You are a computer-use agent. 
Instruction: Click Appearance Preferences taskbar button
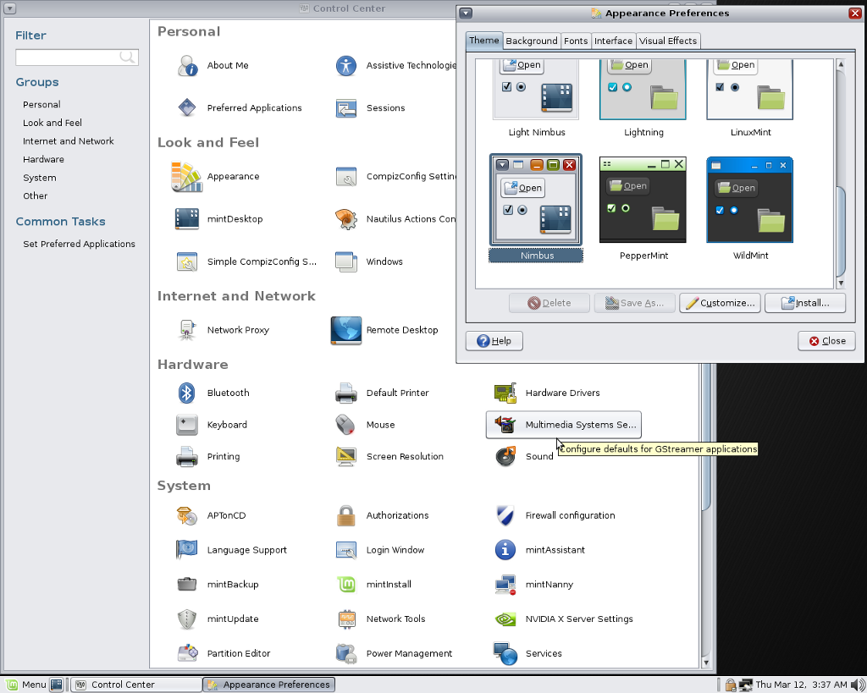pos(268,685)
